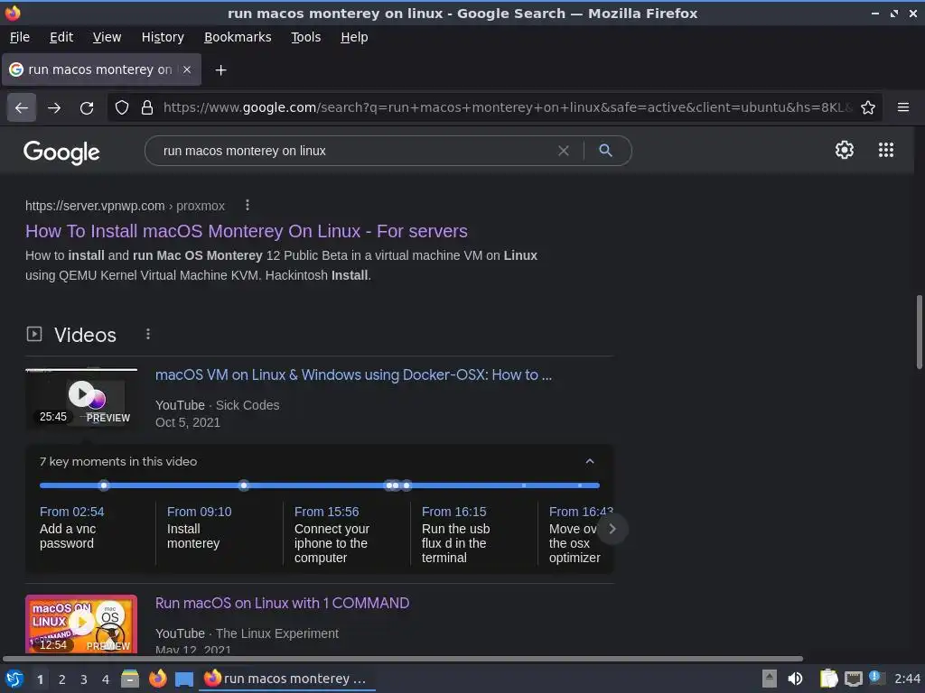
Task: Open 'Run macOS on Linux with 1 COMMAND' link
Action: [282, 603]
